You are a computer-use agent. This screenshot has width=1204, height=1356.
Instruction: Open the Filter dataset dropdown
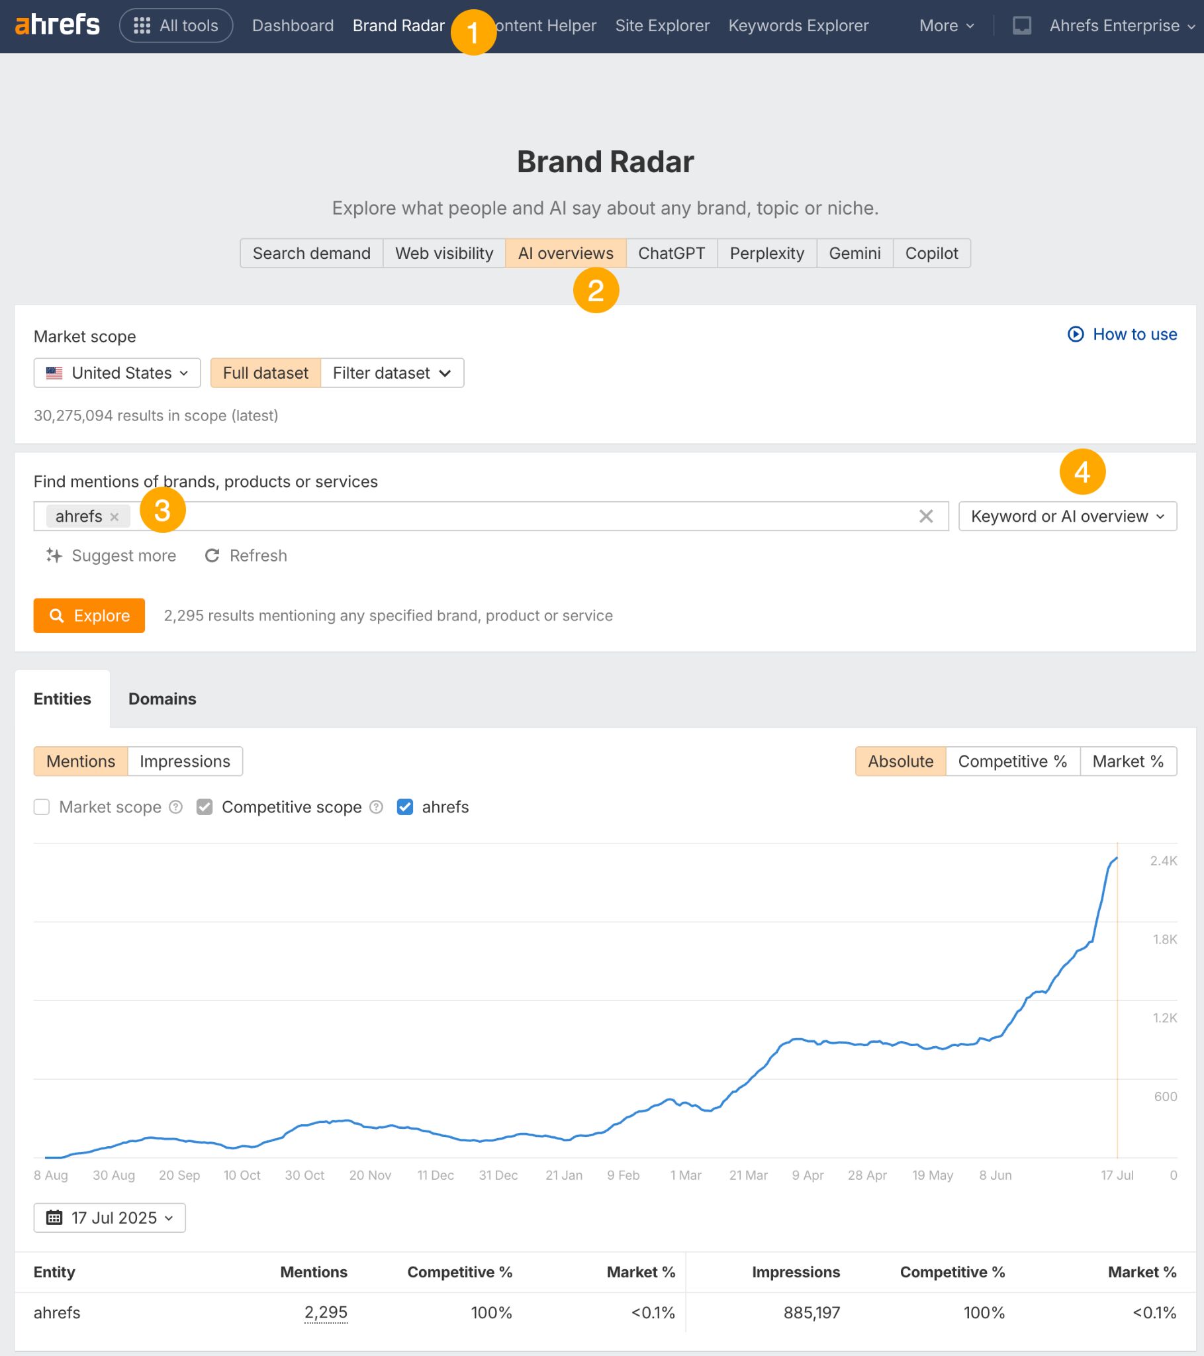click(392, 372)
